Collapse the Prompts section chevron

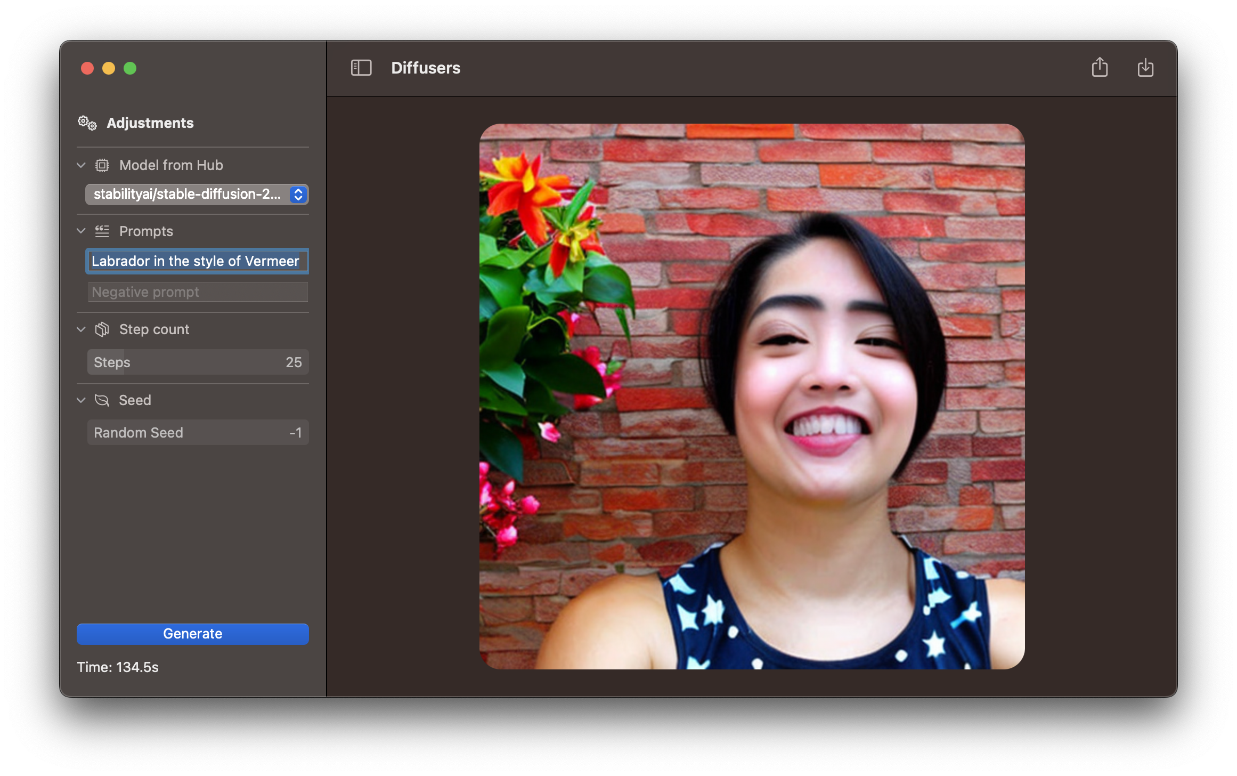click(x=81, y=231)
